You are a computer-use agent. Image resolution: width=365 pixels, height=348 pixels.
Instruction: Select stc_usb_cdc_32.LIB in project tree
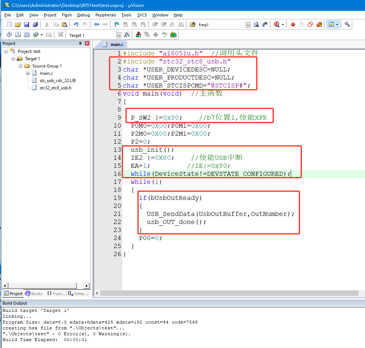(58, 81)
